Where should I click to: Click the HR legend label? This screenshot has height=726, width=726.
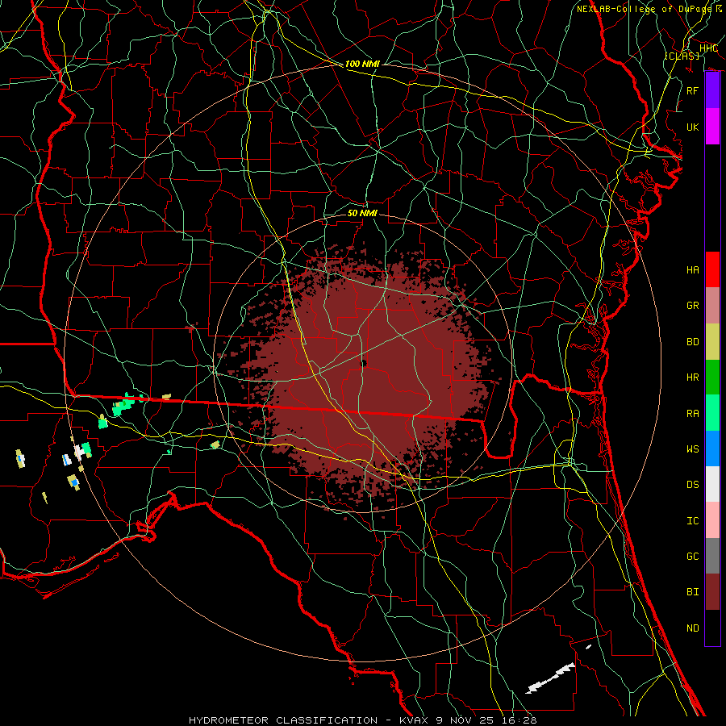[x=692, y=378]
